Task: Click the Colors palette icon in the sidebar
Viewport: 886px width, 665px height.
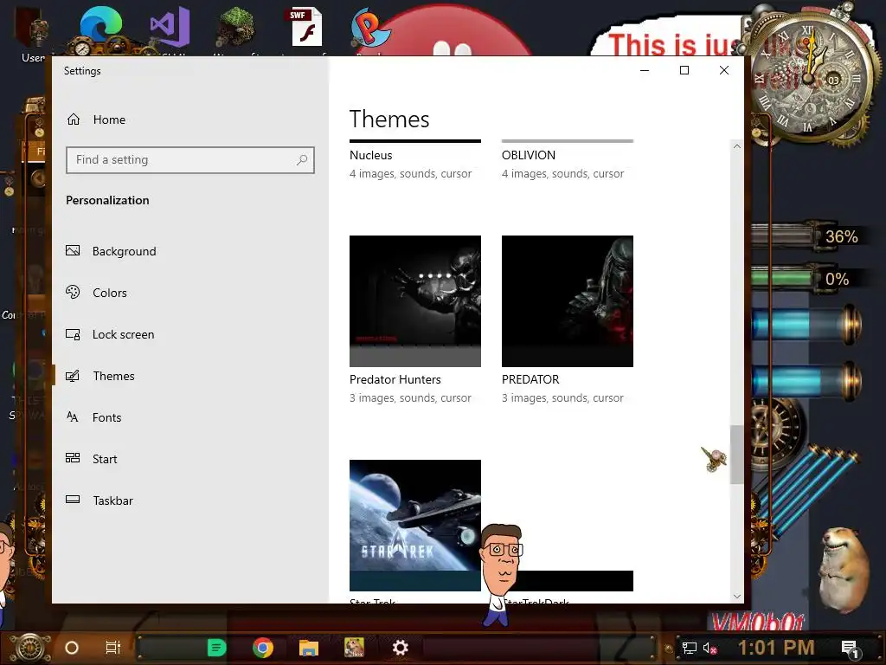Action: [73, 292]
